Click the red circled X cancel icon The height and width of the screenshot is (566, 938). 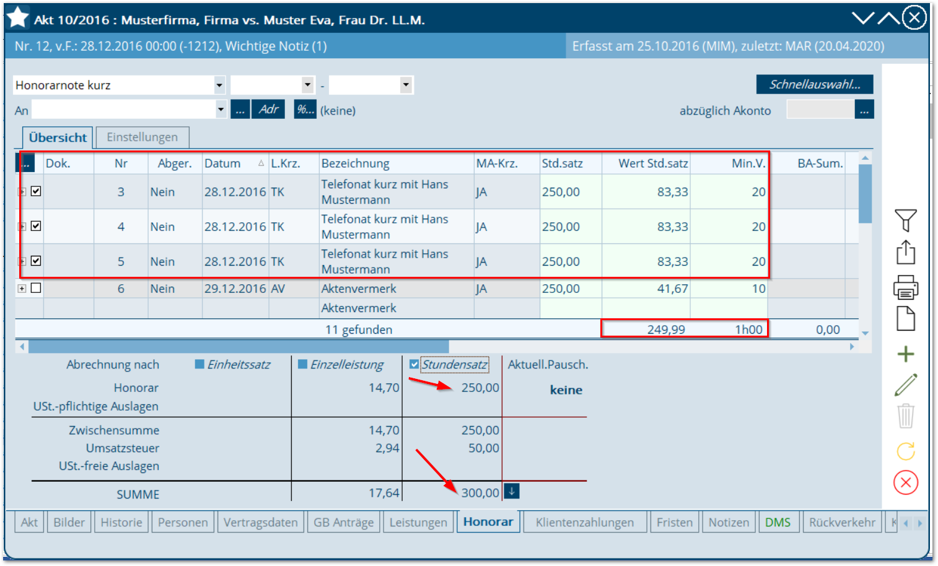point(906,482)
